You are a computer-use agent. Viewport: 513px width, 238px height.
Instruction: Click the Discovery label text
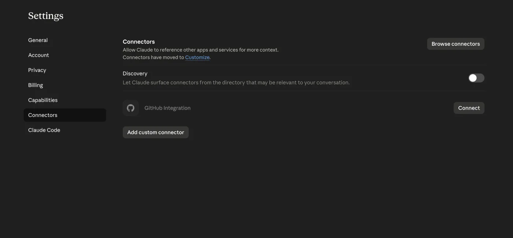135,73
